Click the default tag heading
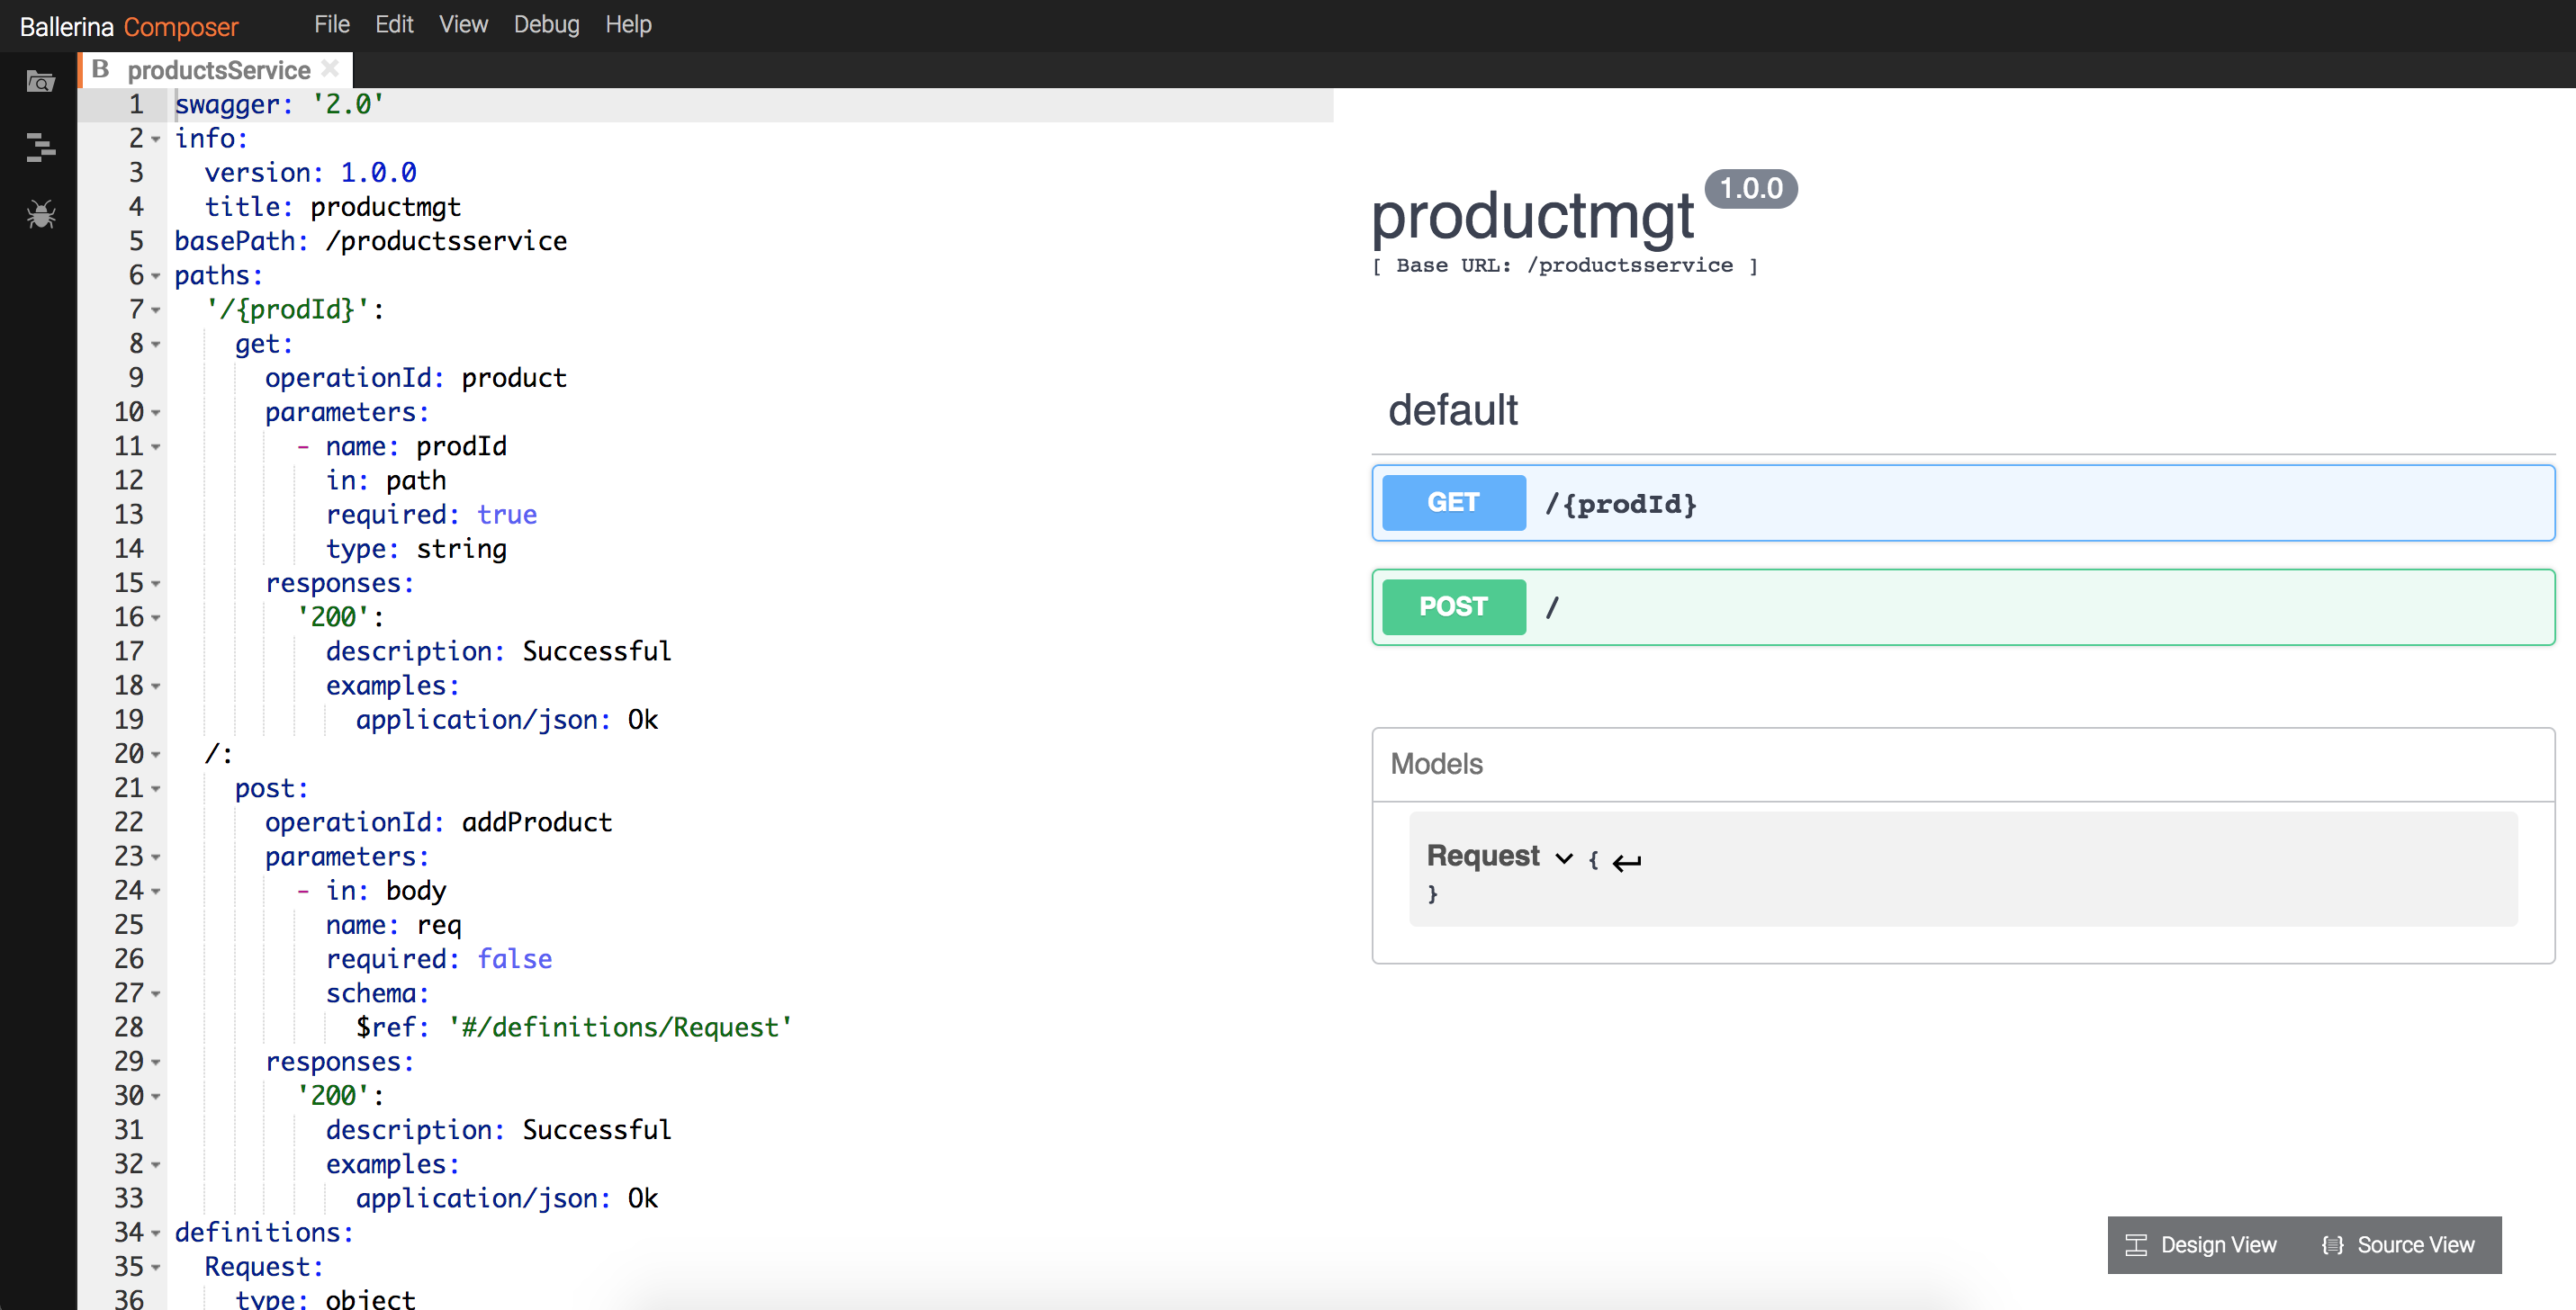Viewport: 2576px width, 1310px height. click(1452, 409)
